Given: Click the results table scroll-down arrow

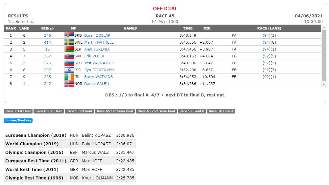Looking at the screenshot, I should [x=324, y=84].
